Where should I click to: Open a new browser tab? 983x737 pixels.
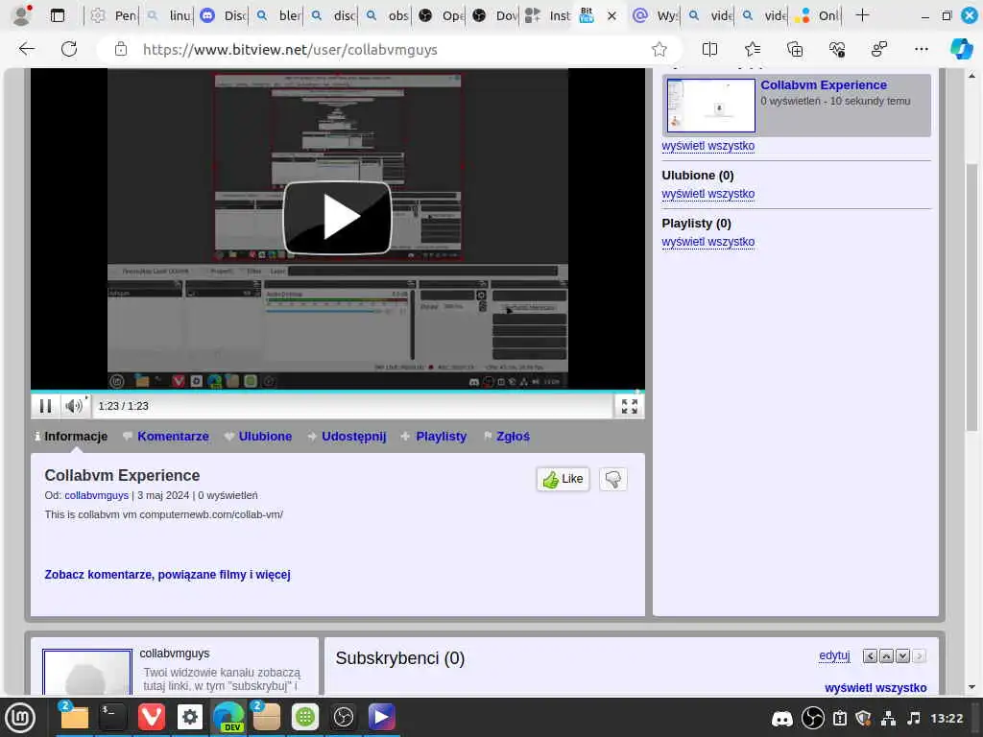[863, 15]
